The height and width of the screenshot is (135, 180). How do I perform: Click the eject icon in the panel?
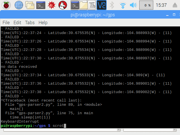175,5
